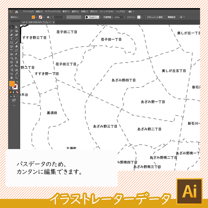Close the 1ai document tab
Viewport: 208px width, 208px height.
[54, 22]
